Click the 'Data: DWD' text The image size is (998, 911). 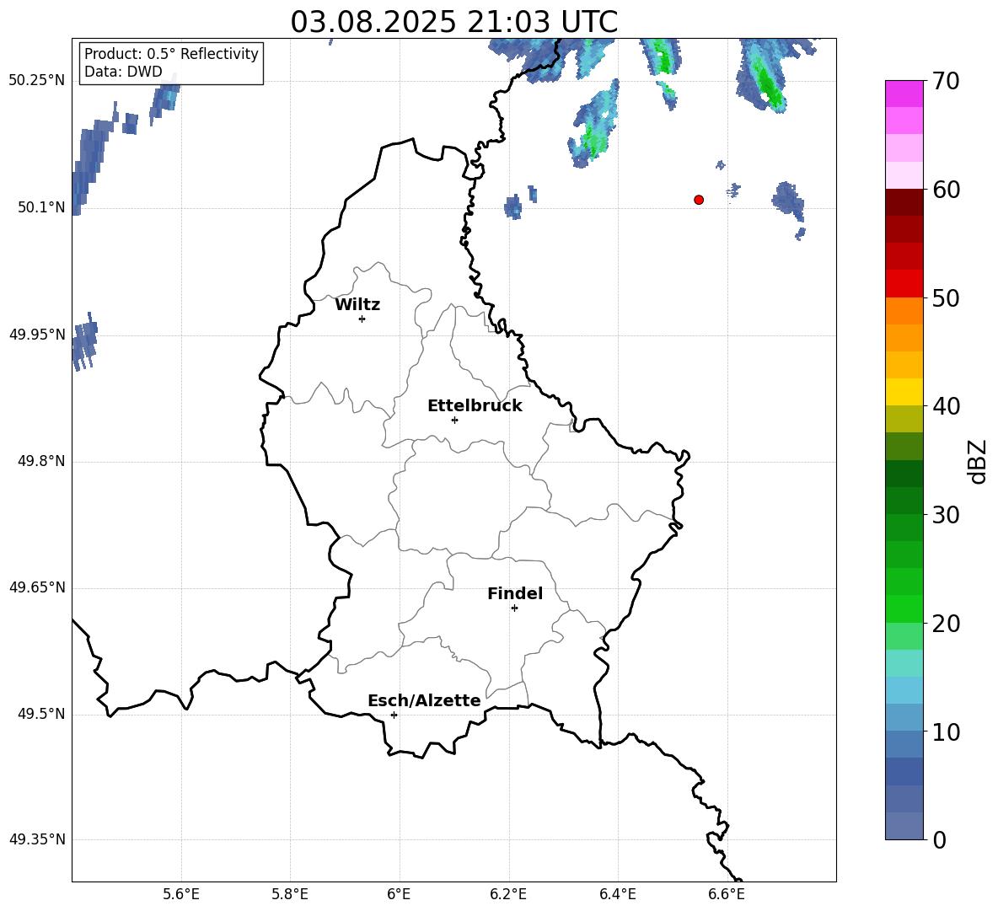pyautogui.click(x=123, y=72)
